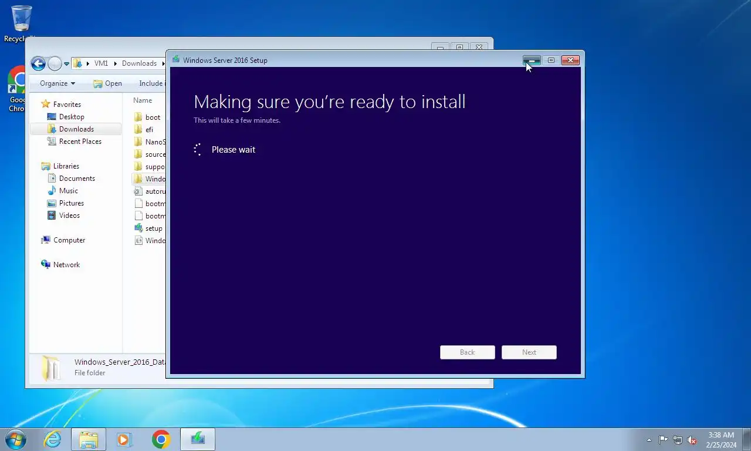Select Desktop in Favorites
Viewport: 751px width, 451px height.
(x=72, y=117)
